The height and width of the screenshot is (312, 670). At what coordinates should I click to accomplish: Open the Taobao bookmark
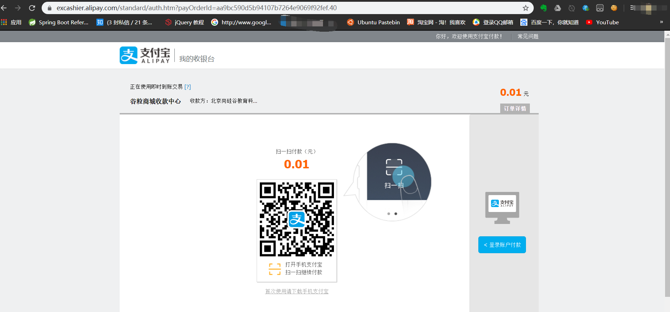436,22
